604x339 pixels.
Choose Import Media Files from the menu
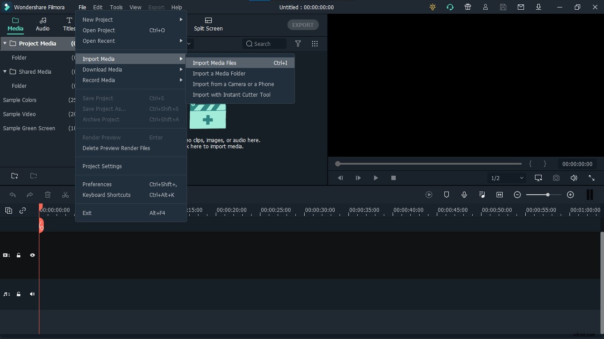coord(215,63)
